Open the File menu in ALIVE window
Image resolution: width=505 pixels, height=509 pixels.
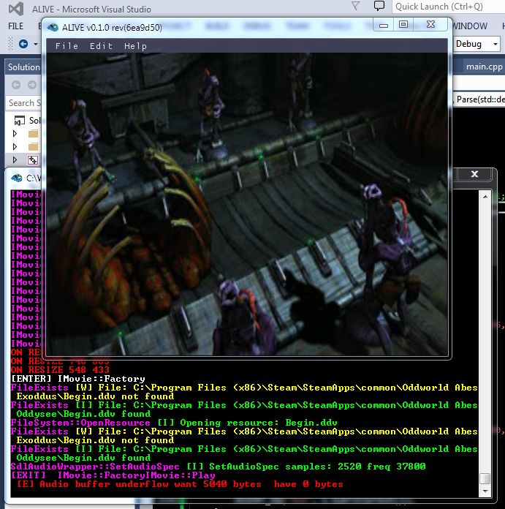point(67,46)
